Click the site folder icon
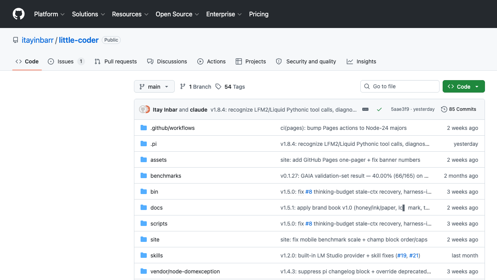This screenshot has height=280, width=497. pyautogui.click(x=144, y=240)
